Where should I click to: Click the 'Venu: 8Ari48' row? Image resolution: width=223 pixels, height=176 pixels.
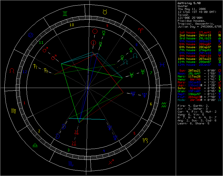[189, 79]
